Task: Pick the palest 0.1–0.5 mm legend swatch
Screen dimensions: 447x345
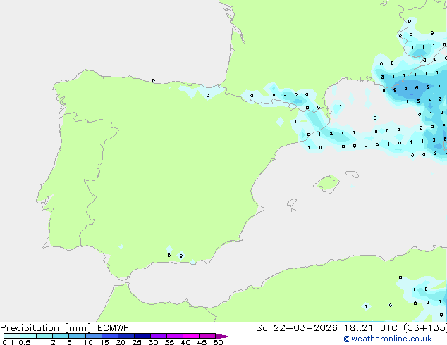Action: click(12, 336)
